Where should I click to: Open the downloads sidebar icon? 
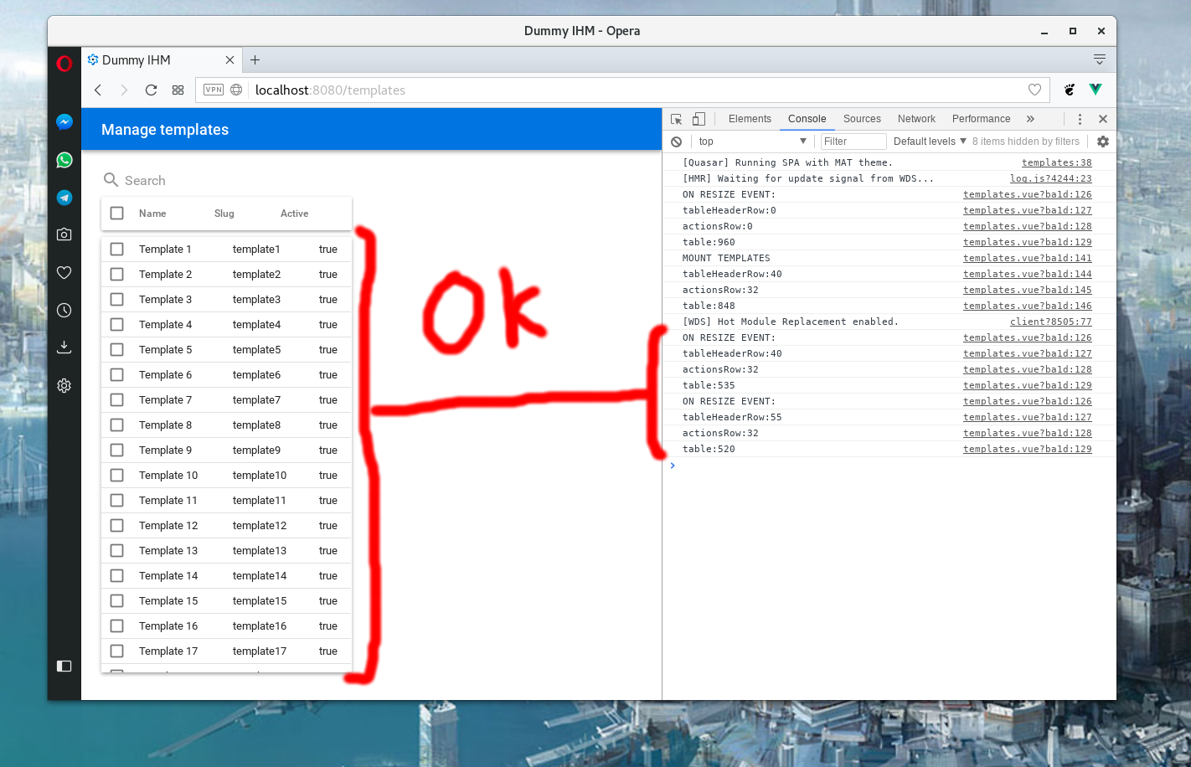(64, 347)
